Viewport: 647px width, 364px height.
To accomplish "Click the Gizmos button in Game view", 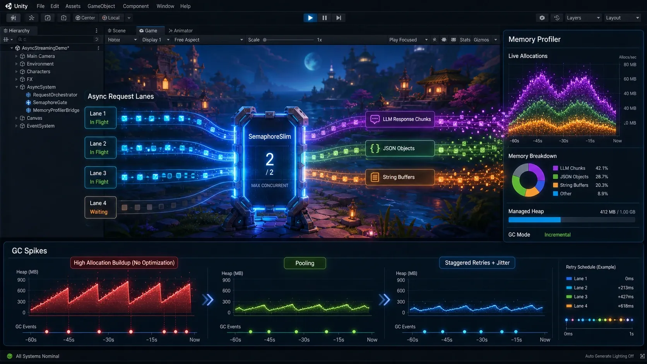I will coord(481,40).
